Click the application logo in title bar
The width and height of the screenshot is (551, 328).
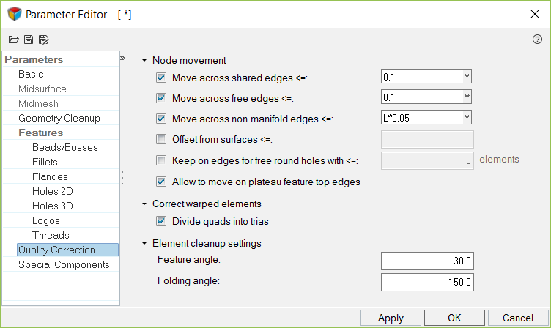14,14
